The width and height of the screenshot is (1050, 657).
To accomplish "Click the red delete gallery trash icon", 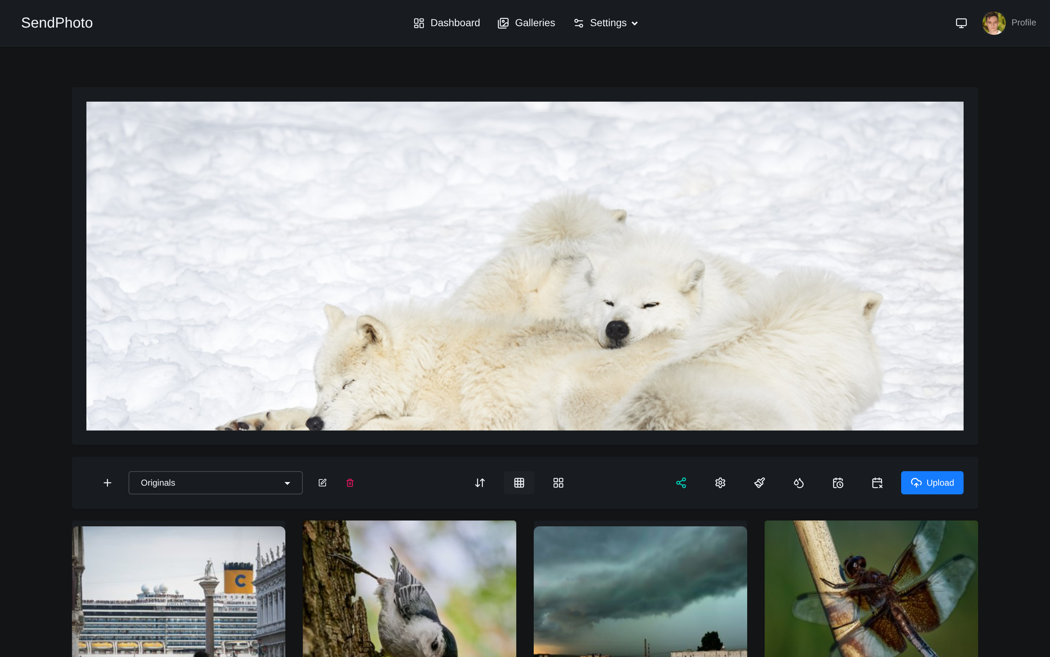I will (x=350, y=482).
